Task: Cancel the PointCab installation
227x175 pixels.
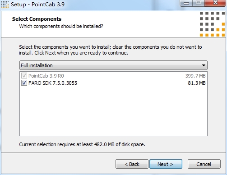Action: tap(204, 164)
